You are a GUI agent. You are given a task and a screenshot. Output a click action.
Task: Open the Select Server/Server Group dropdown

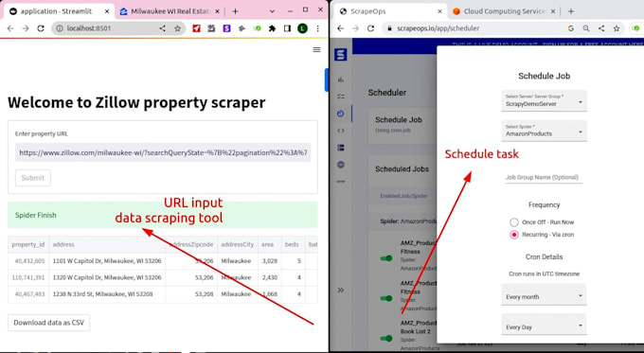pyautogui.click(x=544, y=100)
